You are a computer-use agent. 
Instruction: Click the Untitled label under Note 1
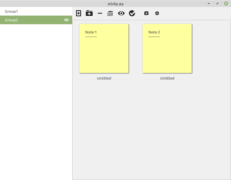click(104, 78)
